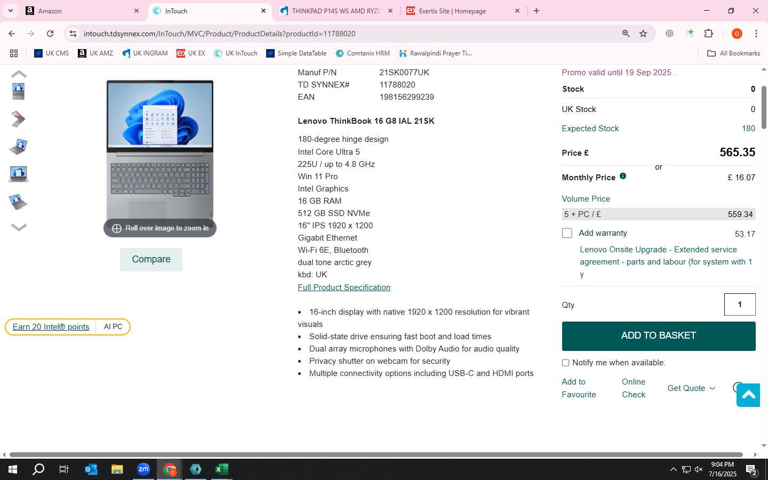Select the first laptop thumbnail image
Viewport: 768px width, 480px height.
coord(19,91)
